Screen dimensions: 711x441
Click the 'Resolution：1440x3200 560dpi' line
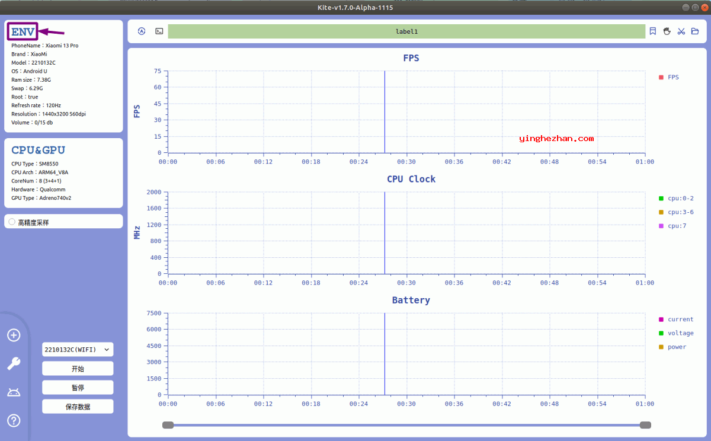pos(49,114)
